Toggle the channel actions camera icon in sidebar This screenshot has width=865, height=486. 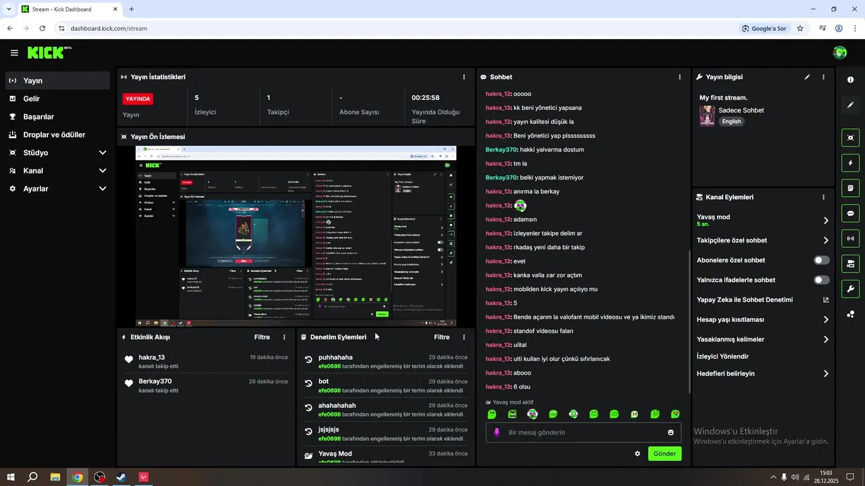(850, 263)
